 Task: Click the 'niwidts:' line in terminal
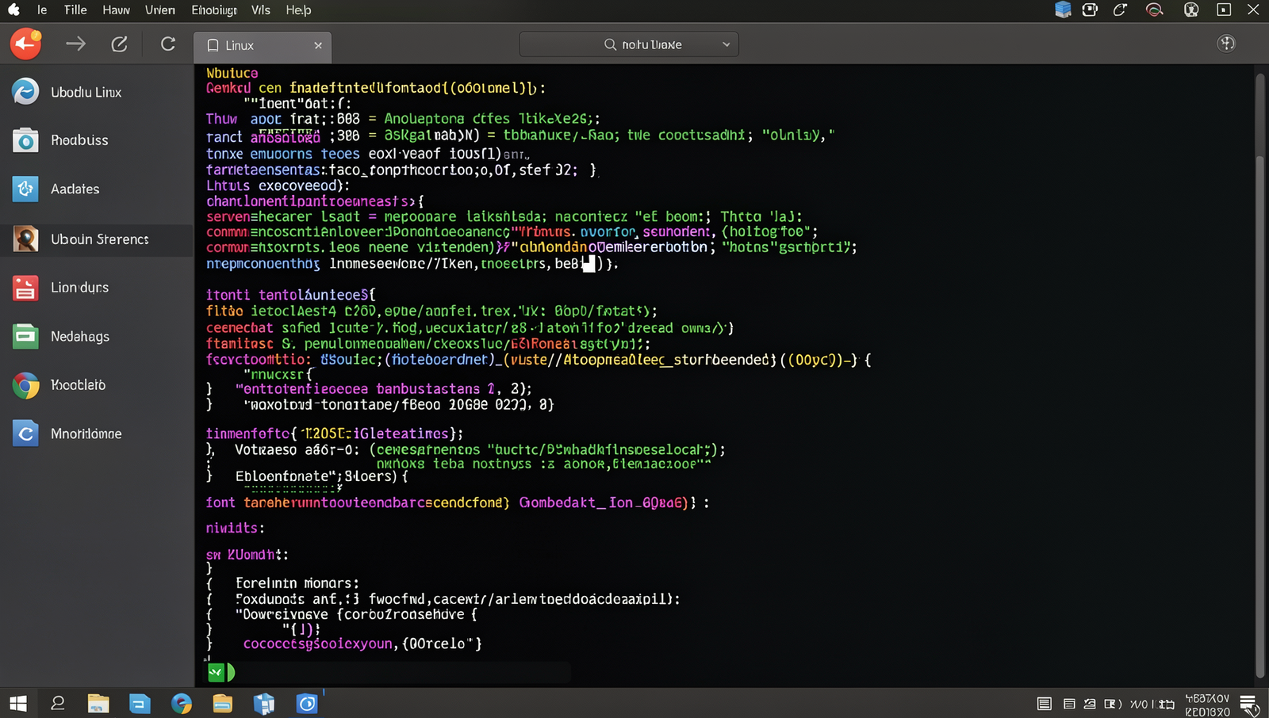click(236, 528)
